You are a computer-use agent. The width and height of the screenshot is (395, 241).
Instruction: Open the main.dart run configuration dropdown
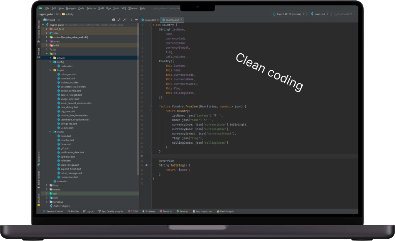320,14
